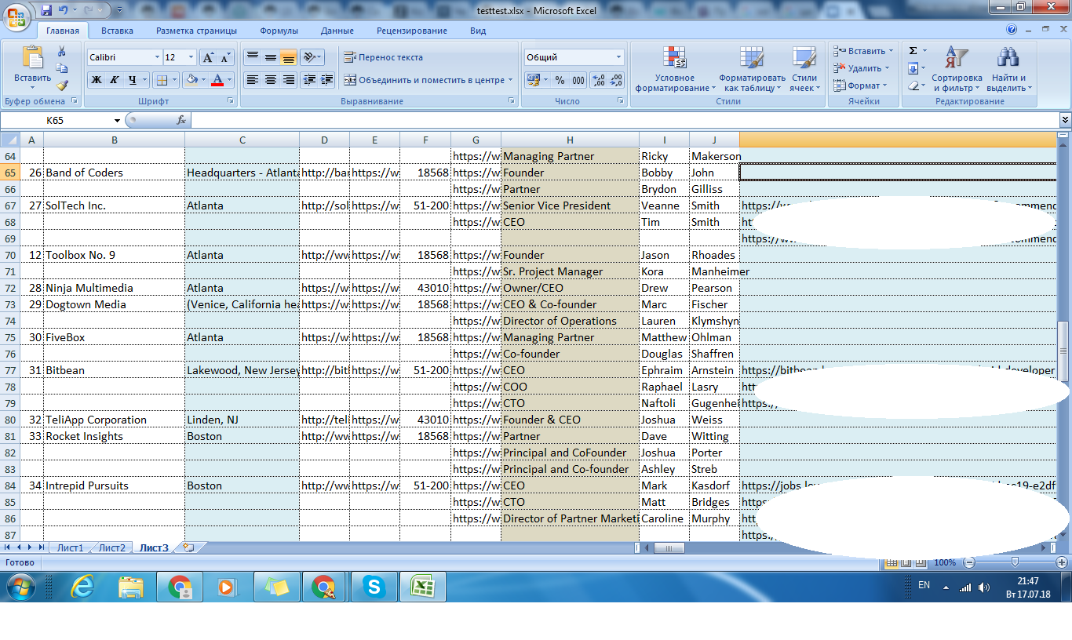Click the Удалить cells button
The image size is (1072, 640).
[x=860, y=68]
